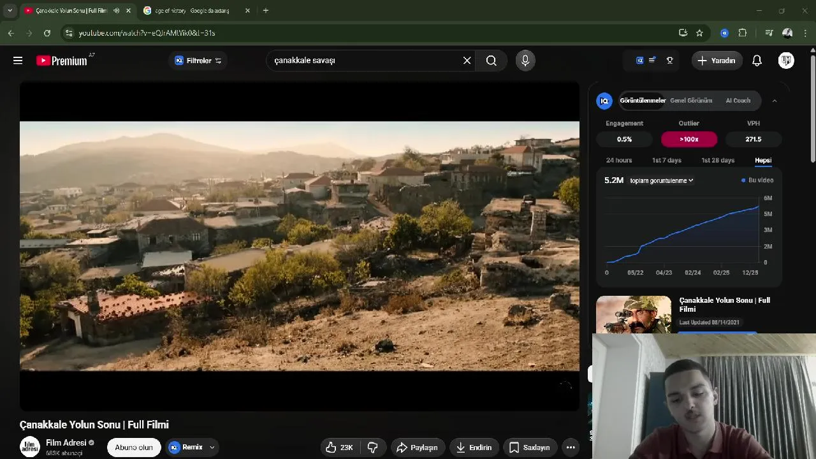816x459 pixels.
Task: Click the Endirin download button
Action: 474,448
